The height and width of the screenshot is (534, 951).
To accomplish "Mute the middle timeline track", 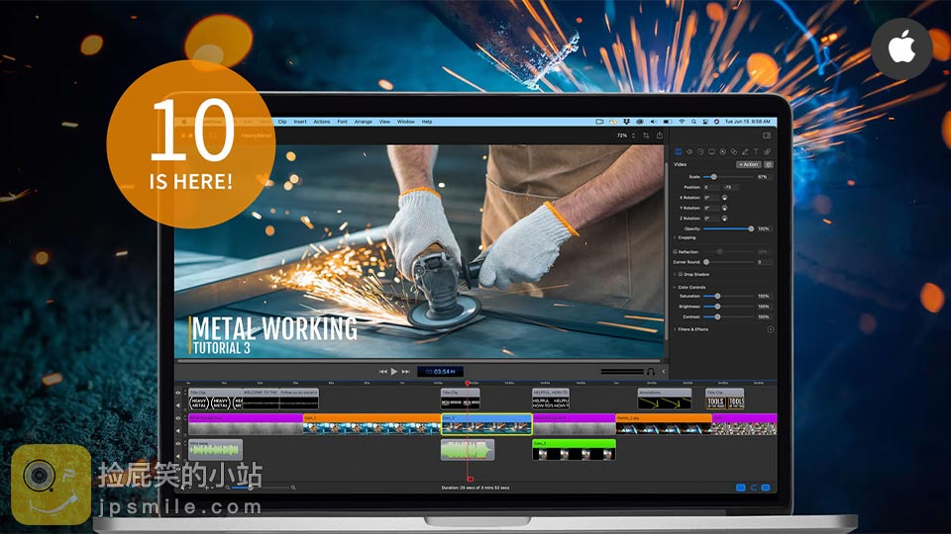I will tap(178, 430).
